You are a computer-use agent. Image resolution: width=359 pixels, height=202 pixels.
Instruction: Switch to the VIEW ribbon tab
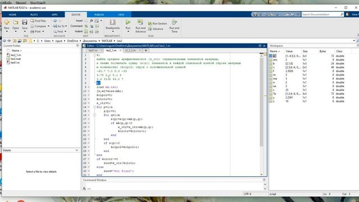point(121,15)
